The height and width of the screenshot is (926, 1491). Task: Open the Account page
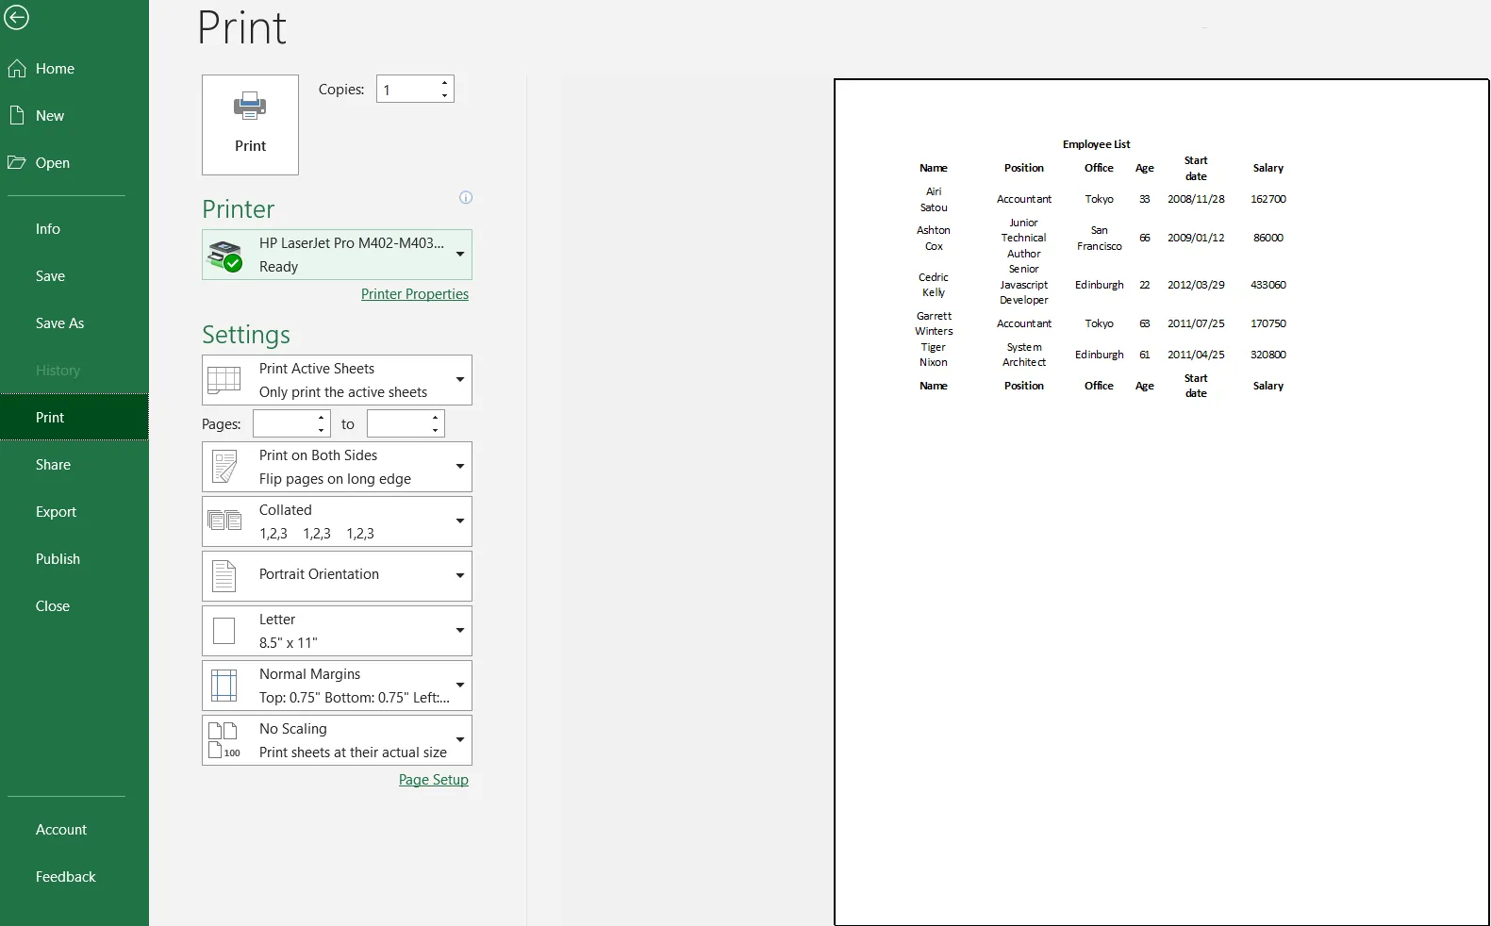(x=74, y=830)
